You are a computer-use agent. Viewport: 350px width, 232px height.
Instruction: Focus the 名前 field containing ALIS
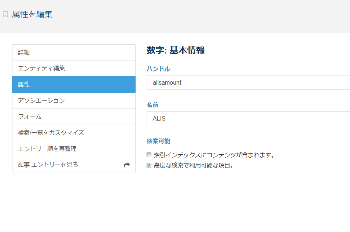pos(248,119)
